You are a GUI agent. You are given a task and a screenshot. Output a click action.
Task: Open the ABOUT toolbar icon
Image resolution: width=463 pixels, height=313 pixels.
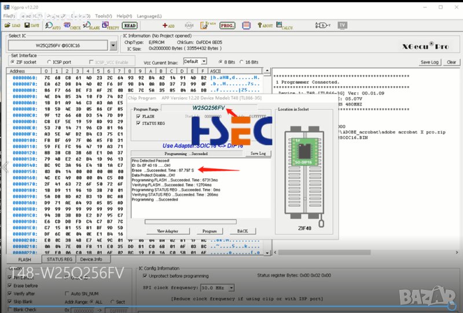pyautogui.click(x=265, y=25)
